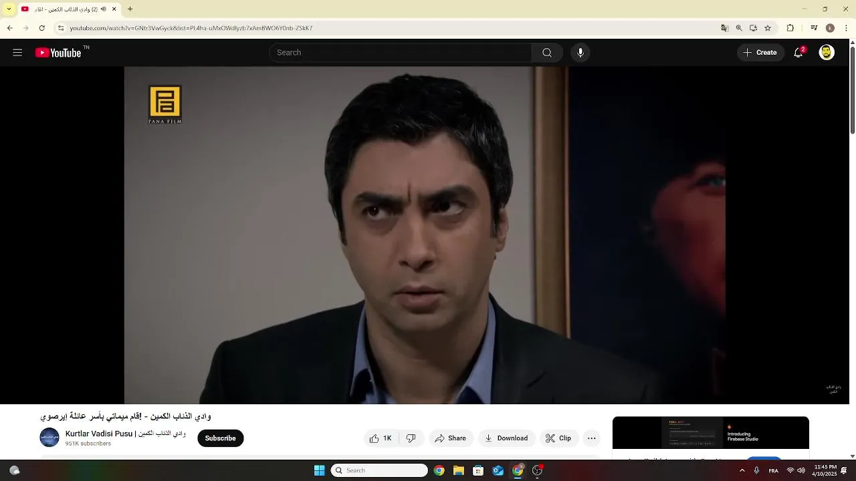The width and height of the screenshot is (856, 481).
Task: Click the YouTube search magnifier button
Action: point(547,53)
